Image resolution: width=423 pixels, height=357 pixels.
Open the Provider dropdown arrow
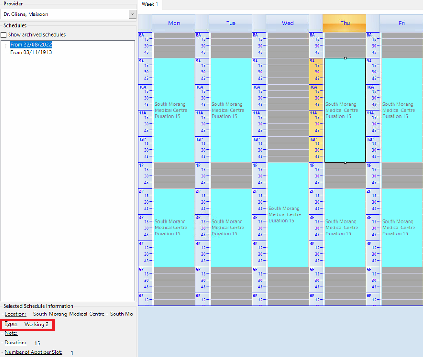click(x=132, y=14)
